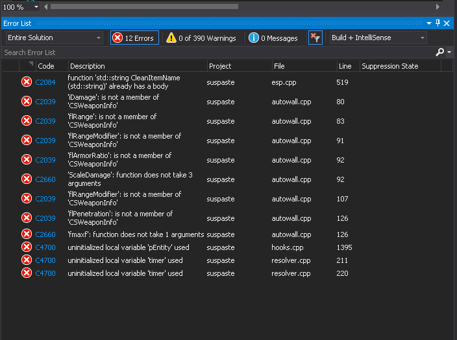457x340 pixels.
Task: Click the category icon column header
Action: point(28,66)
